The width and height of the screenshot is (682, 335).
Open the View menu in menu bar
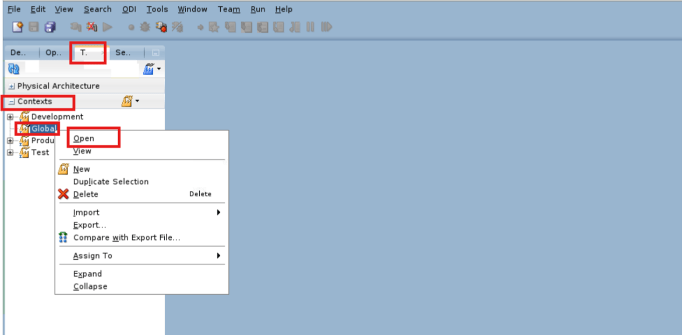click(64, 9)
